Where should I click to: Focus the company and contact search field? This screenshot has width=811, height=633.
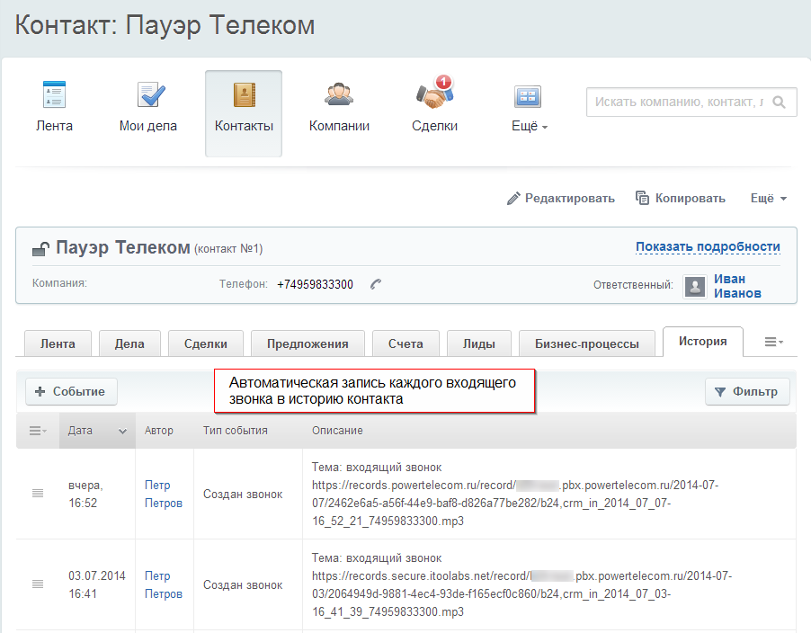678,102
